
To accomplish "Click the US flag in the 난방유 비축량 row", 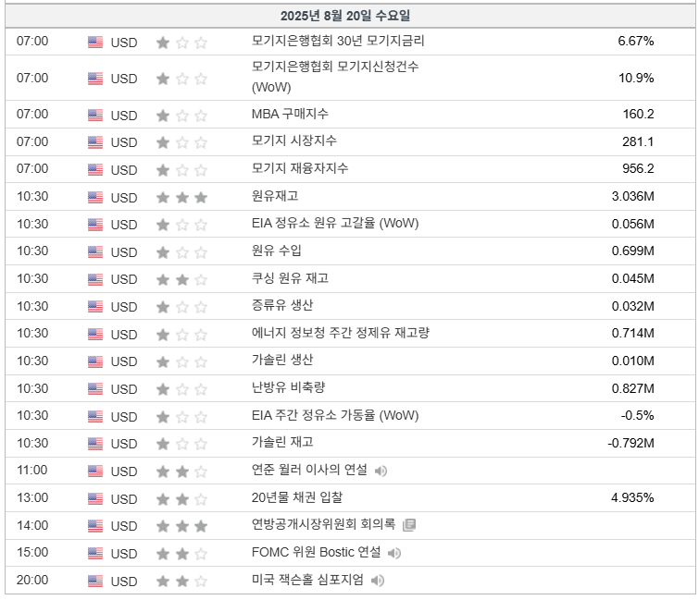I will 95,389.
